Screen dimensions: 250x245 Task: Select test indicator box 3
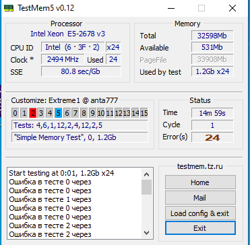point(41,113)
